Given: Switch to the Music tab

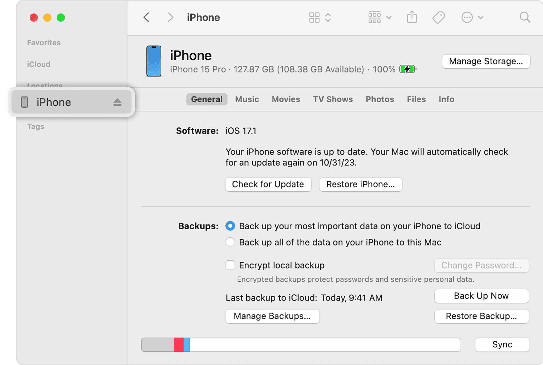Looking at the screenshot, I should coord(247,99).
